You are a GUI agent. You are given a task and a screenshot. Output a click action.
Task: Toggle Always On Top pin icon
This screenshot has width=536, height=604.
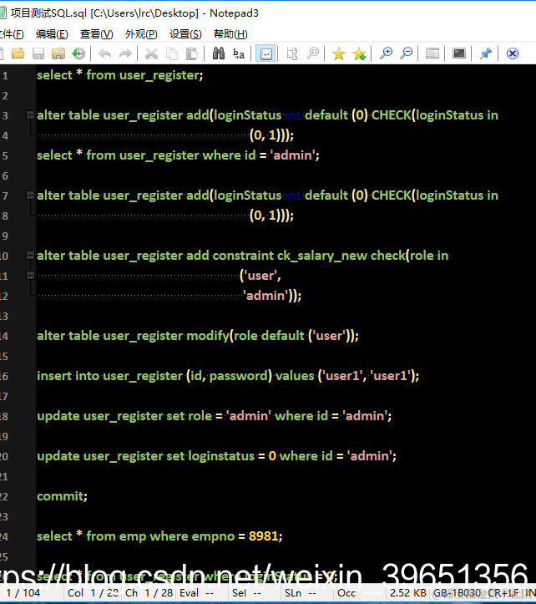click(x=485, y=53)
